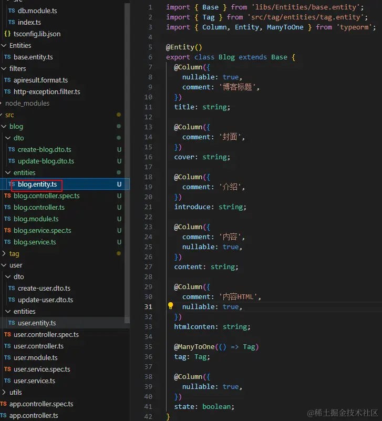Click the TS icon beside app.controller.spec.ts
The height and width of the screenshot is (421, 382).
click(x=4, y=404)
